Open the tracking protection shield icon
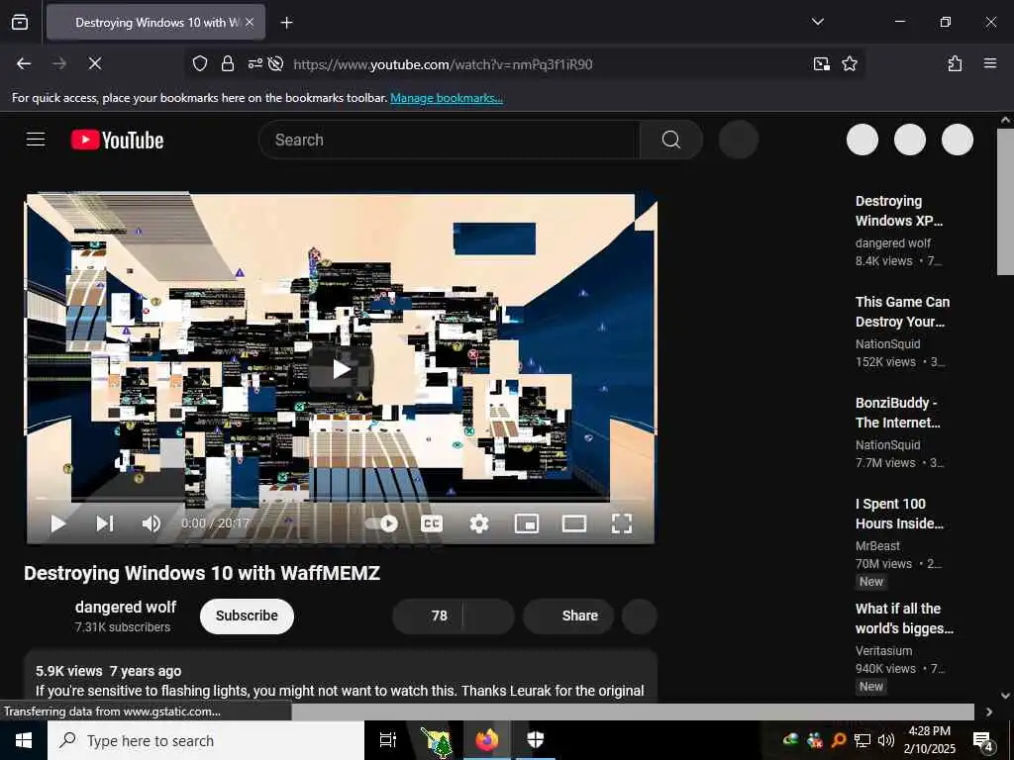 click(200, 63)
